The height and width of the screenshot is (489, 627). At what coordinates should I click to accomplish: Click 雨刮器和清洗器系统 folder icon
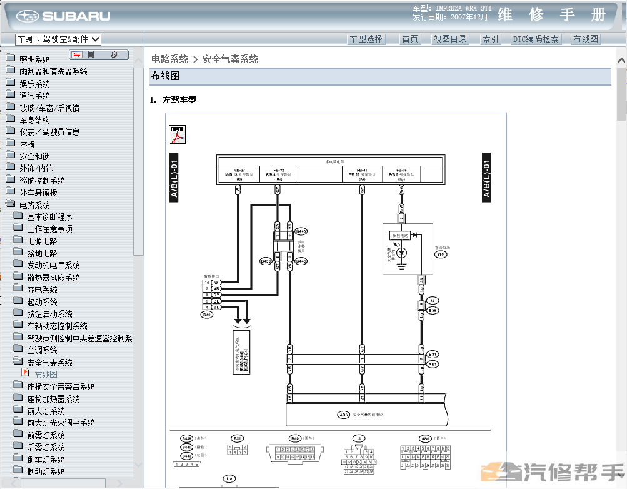(11, 71)
